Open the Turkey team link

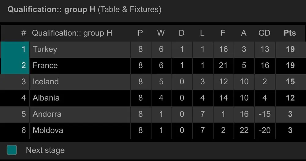point(45,49)
